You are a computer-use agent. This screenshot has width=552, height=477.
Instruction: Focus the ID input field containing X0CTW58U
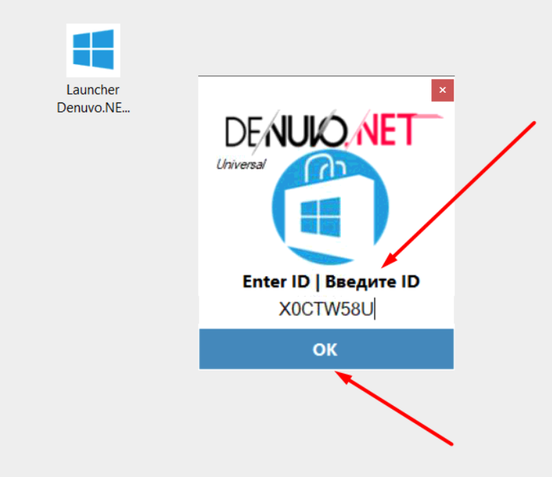point(327,310)
